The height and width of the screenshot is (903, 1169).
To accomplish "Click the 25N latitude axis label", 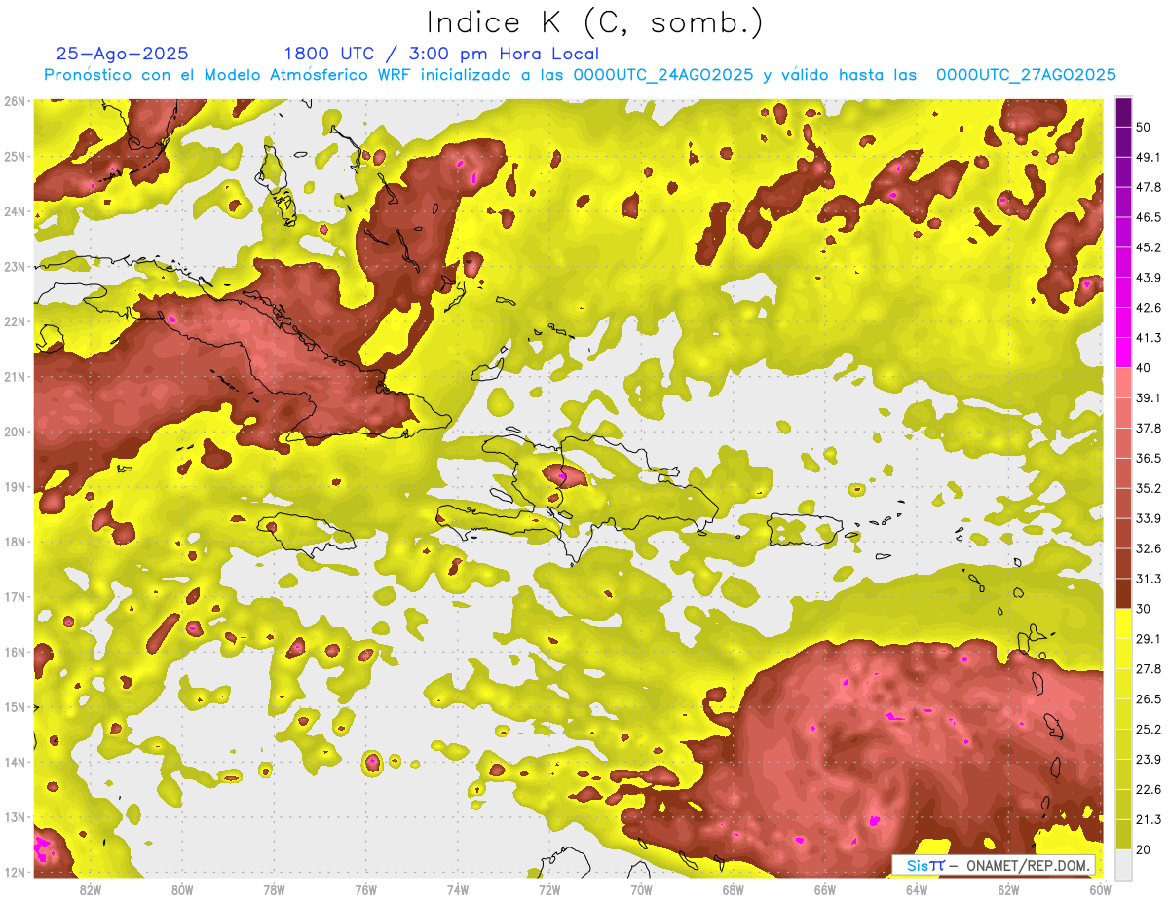I will (x=15, y=156).
